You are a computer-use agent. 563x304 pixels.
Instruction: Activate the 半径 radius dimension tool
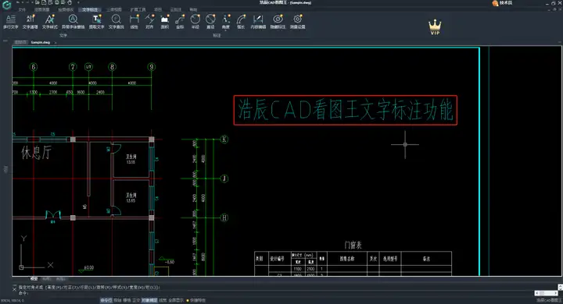tap(195, 22)
